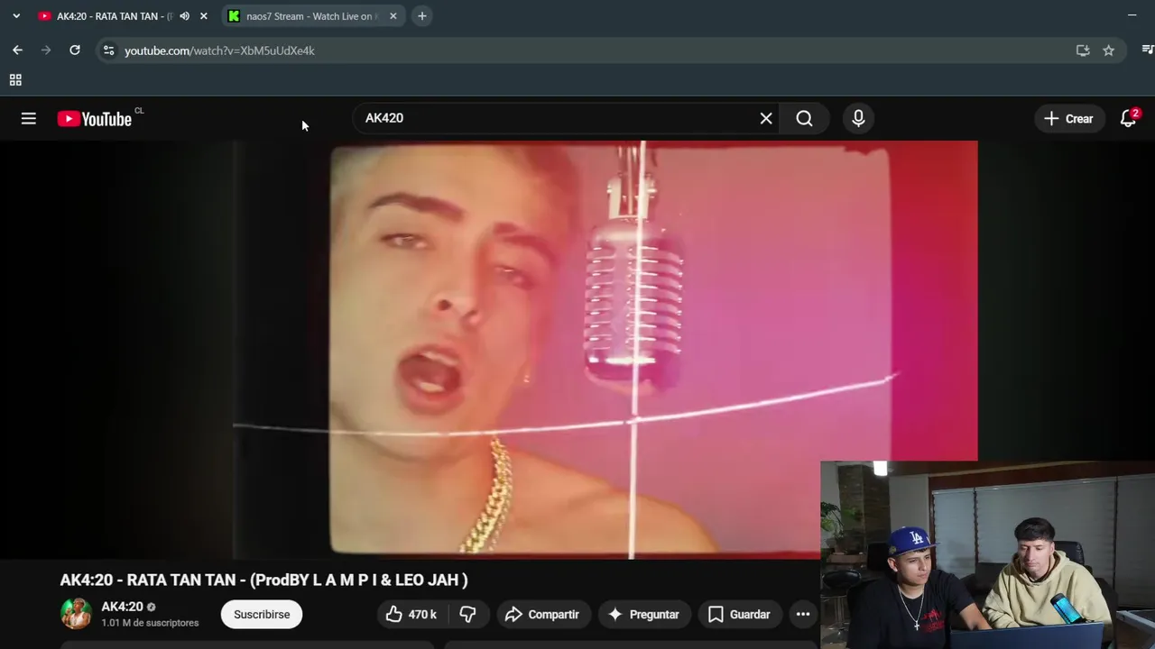
Task: Open the AK4:20 channel name link
Action: (x=122, y=607)
